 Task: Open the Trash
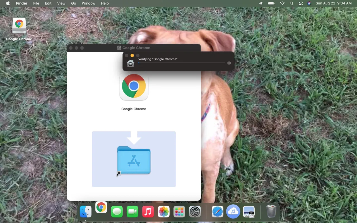click(271, 211)
